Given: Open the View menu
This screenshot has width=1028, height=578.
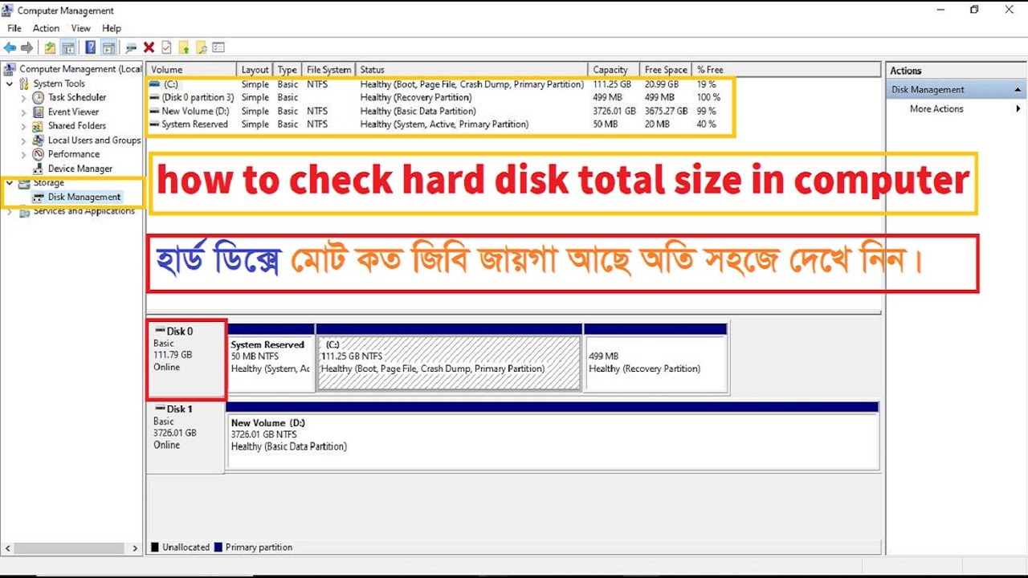Looking at the screenshot, I should (x=81, y=28).
